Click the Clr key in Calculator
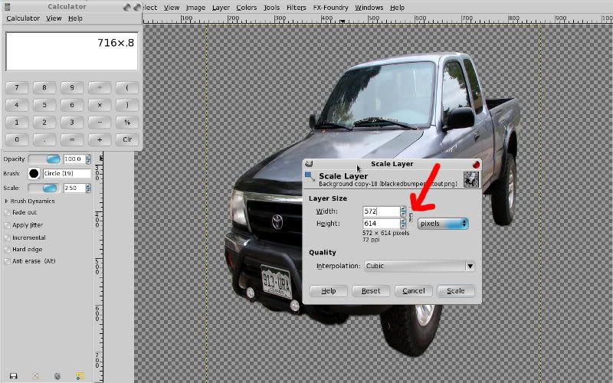The width and height of the screenshot is (613, 383). 127,139
